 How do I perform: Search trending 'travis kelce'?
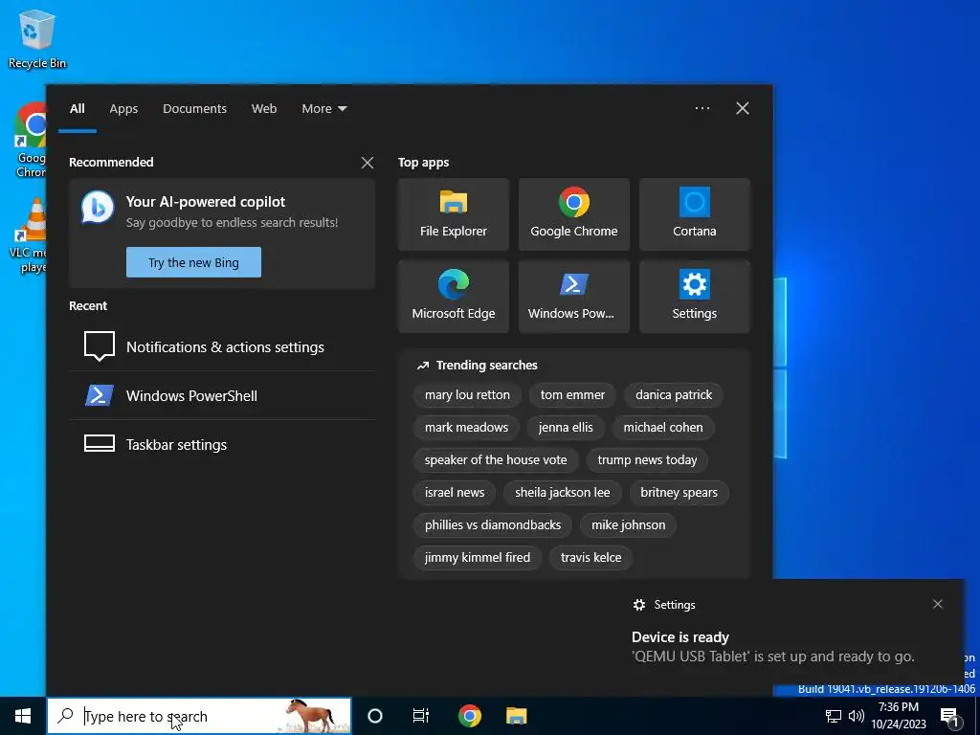tap(590, 558)
